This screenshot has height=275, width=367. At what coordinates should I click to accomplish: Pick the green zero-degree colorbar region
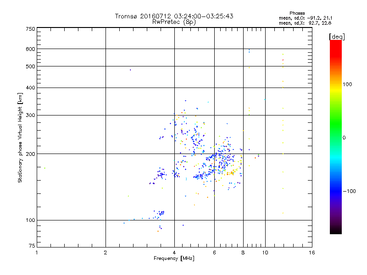(x=336, y=137)
